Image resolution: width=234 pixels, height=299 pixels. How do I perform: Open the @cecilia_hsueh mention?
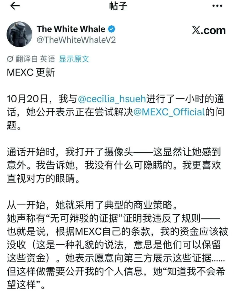pyautogui.click(x=112, y=99)
